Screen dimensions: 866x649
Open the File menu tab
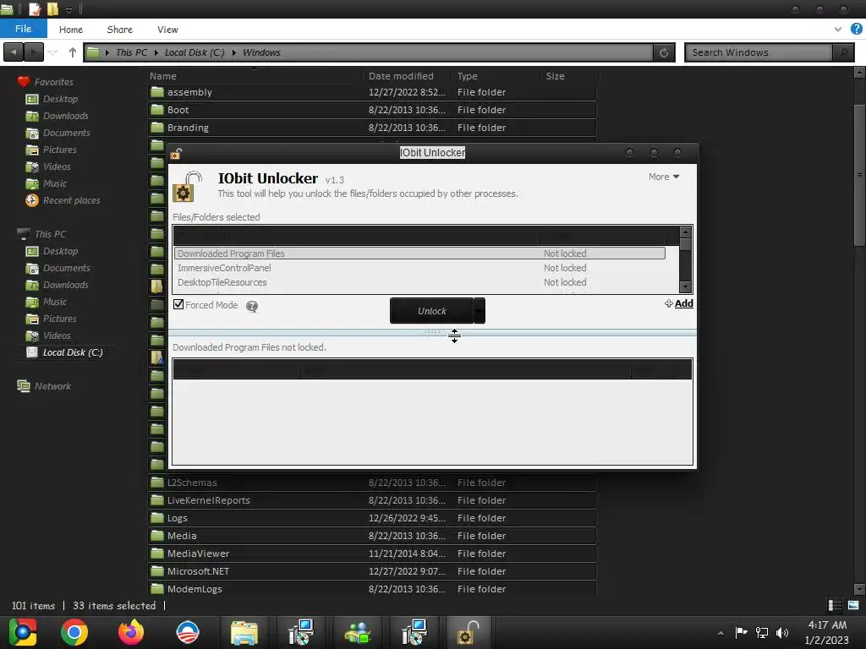pos(23,29)
